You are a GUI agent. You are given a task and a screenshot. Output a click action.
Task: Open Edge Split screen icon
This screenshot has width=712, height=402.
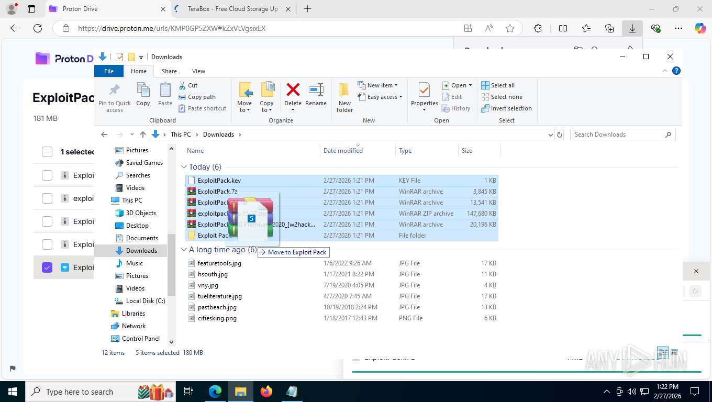[x=563, y=28]
